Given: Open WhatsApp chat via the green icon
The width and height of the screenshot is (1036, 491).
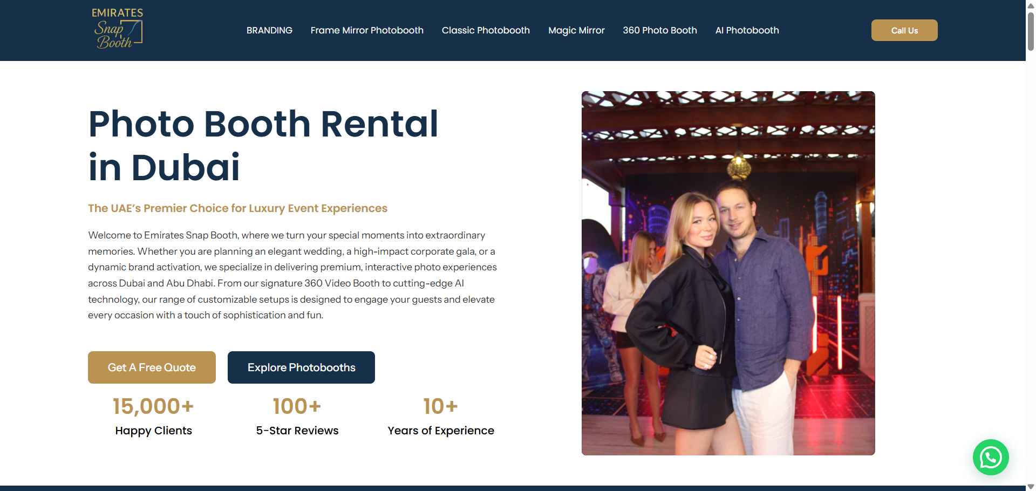Looking at the screenshot, I should pyautogui.click(x=991, y=457).
